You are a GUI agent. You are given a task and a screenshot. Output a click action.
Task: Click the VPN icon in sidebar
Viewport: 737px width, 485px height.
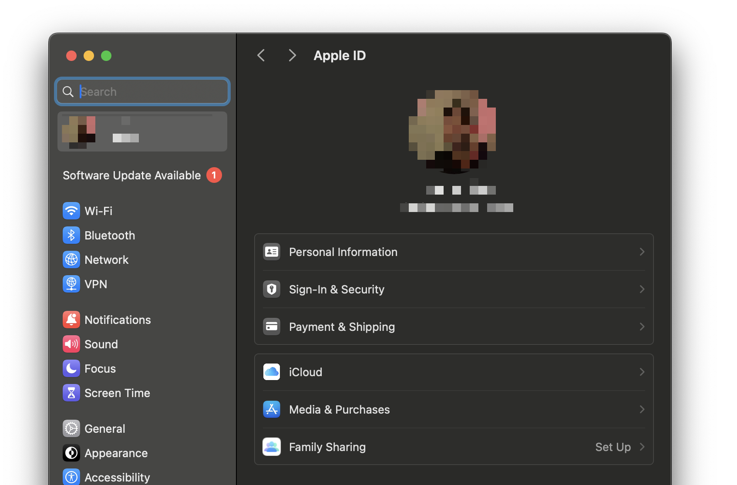71,284
